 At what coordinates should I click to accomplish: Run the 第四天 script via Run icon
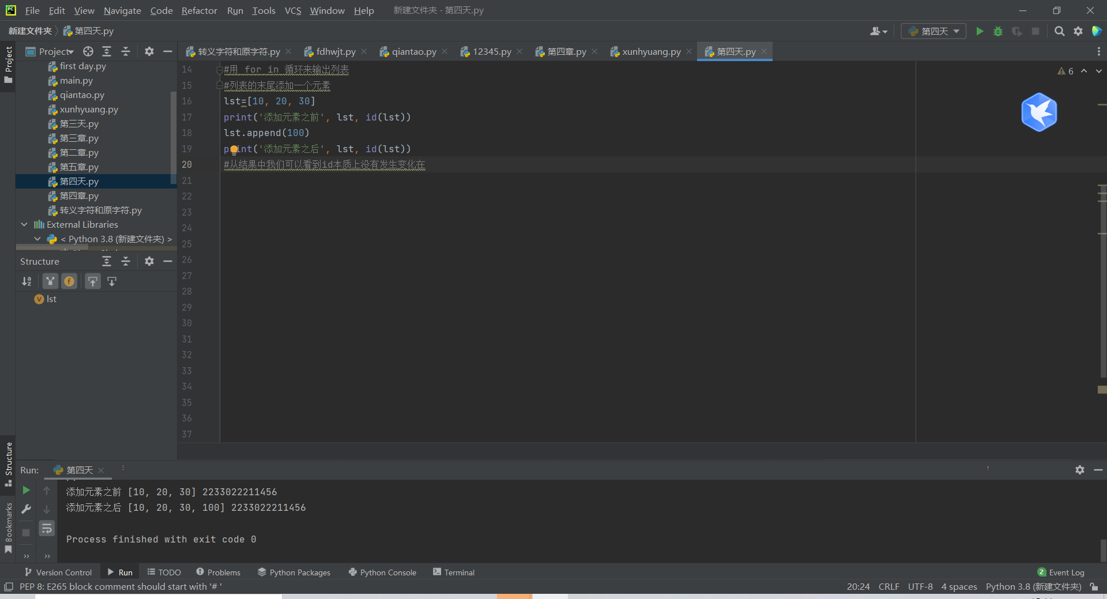tap(980, 31)
